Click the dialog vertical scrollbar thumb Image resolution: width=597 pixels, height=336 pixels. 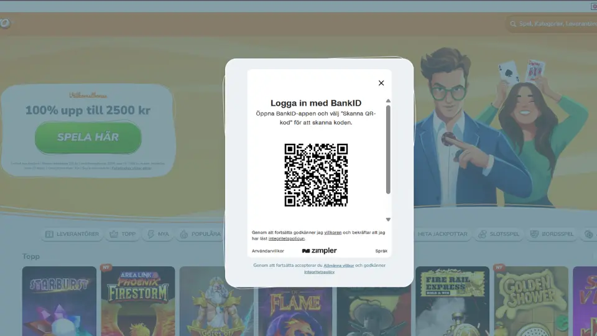tap(388, 150)
